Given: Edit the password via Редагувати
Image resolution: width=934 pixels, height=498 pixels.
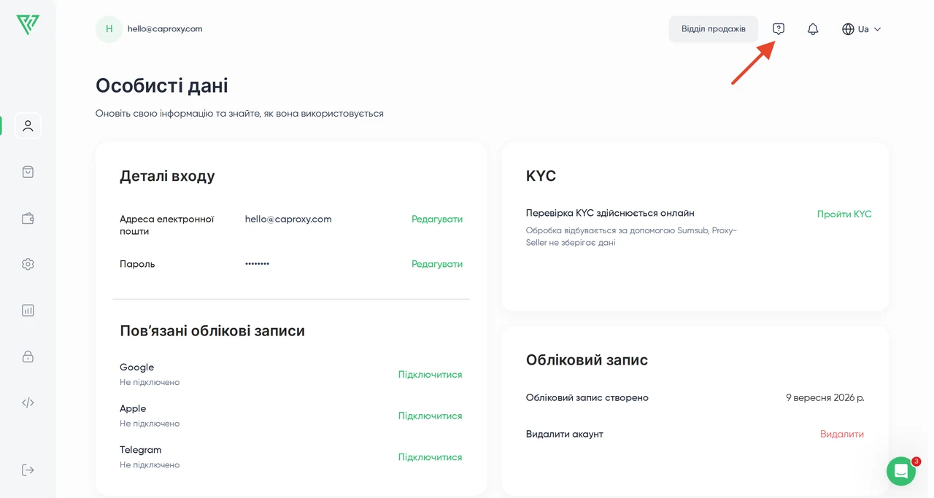Looking at the screenshot, I should (x=437, y=264).
